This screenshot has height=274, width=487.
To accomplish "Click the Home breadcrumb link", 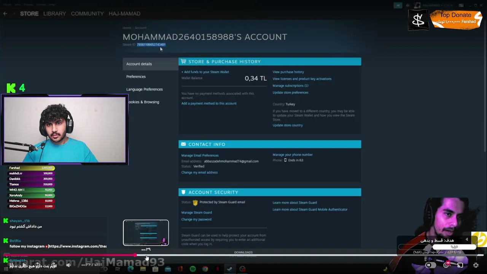I will pyautogui.click(x=127, y=28).
